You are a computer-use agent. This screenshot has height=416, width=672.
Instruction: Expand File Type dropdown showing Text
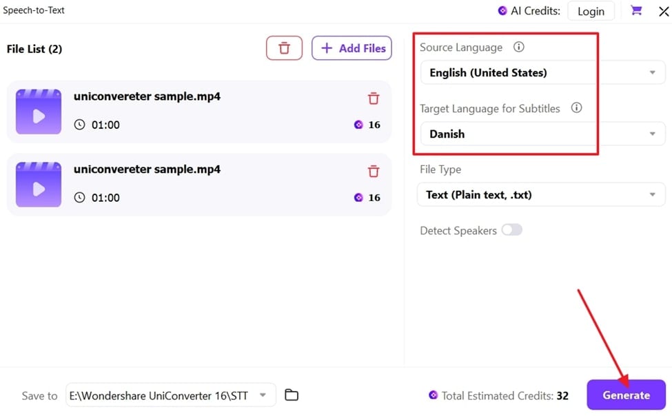click(x=542, y=195)
